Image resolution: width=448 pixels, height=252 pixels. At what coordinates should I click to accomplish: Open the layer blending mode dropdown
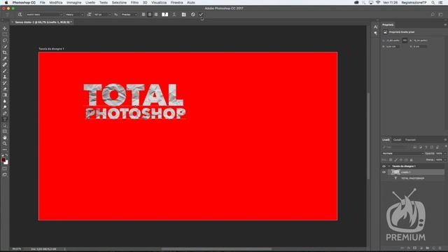point(402,153)
